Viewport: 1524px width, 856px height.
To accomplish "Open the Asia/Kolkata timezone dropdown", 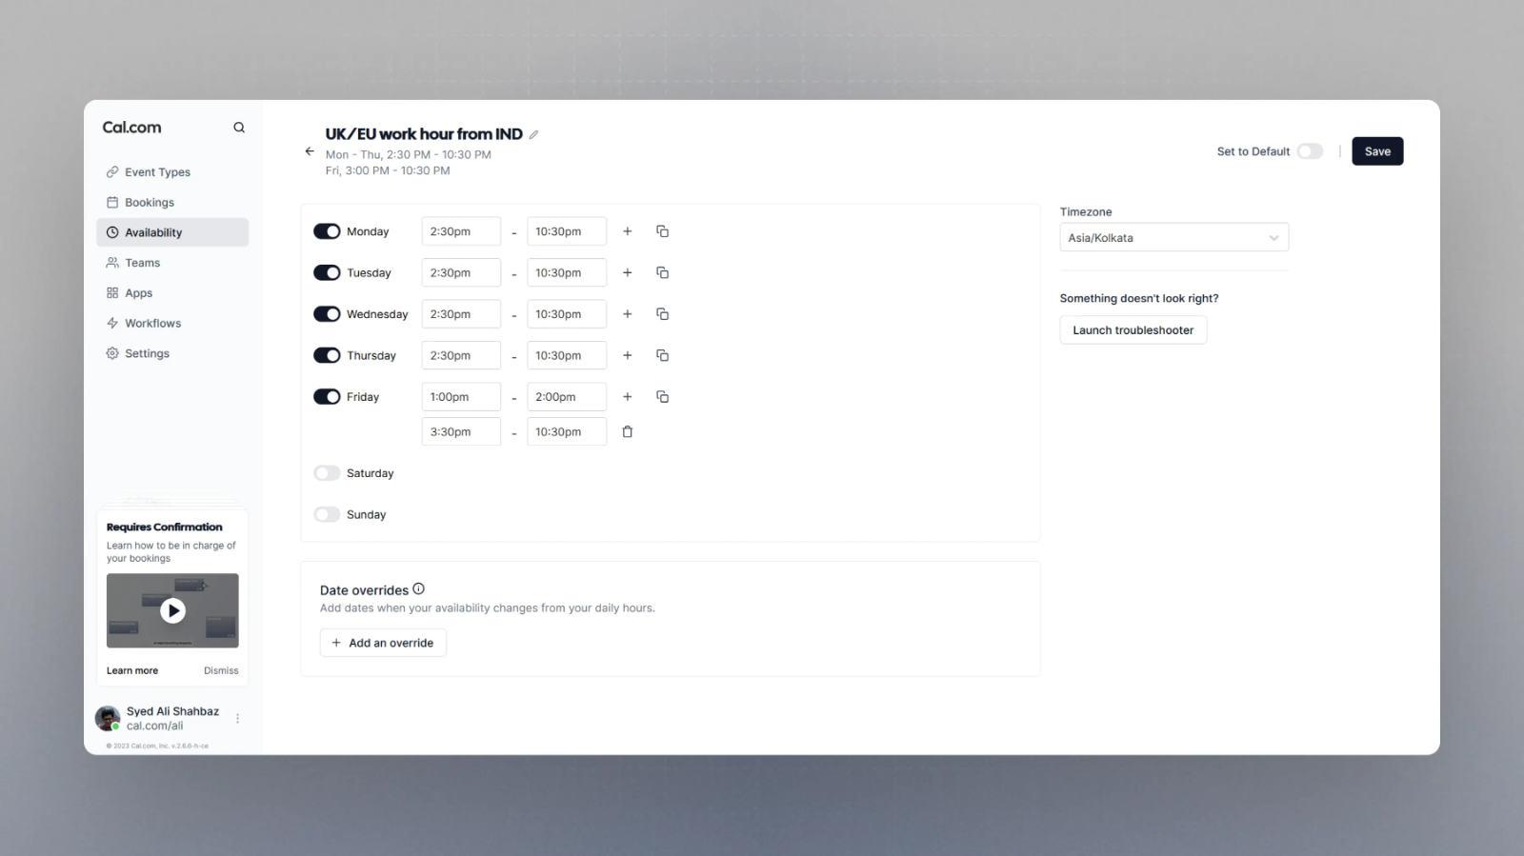I will (1173, 237).
